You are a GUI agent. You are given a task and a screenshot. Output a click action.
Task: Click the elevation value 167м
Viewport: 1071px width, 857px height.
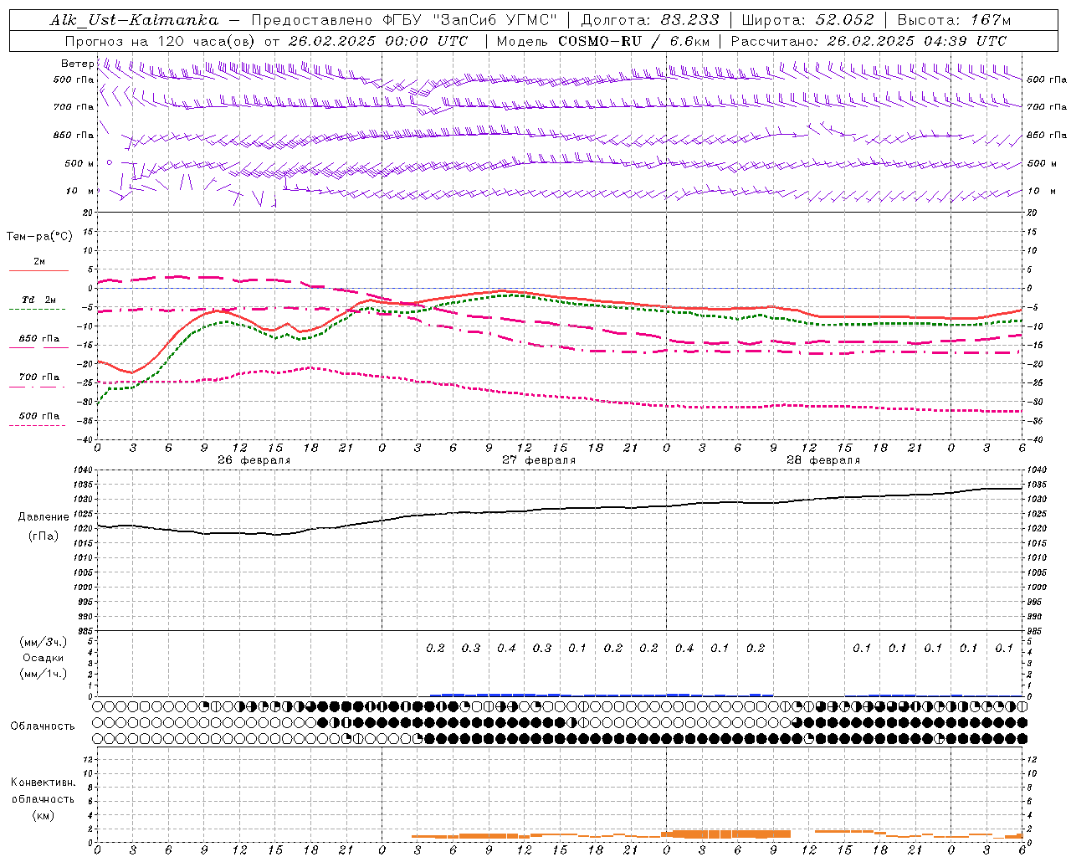[991, 20]
